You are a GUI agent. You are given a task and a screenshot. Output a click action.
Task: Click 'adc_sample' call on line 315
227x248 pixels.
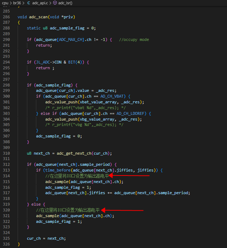point(57,182)
